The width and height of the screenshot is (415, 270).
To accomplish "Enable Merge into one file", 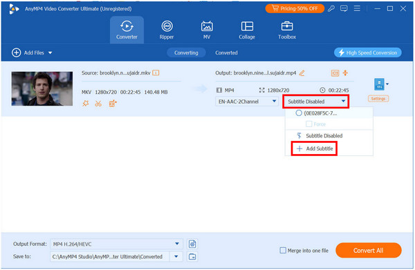I will [283, 250].
